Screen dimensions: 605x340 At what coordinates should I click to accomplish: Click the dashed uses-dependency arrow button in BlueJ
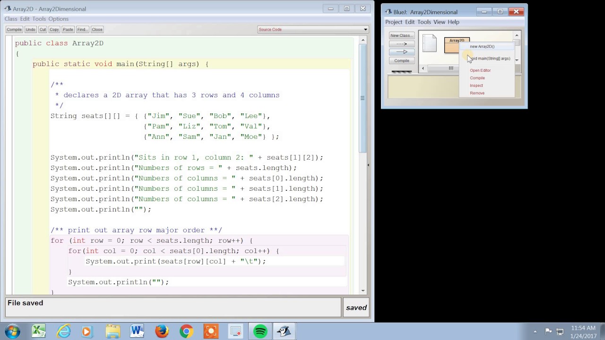(x=402, y=44)
